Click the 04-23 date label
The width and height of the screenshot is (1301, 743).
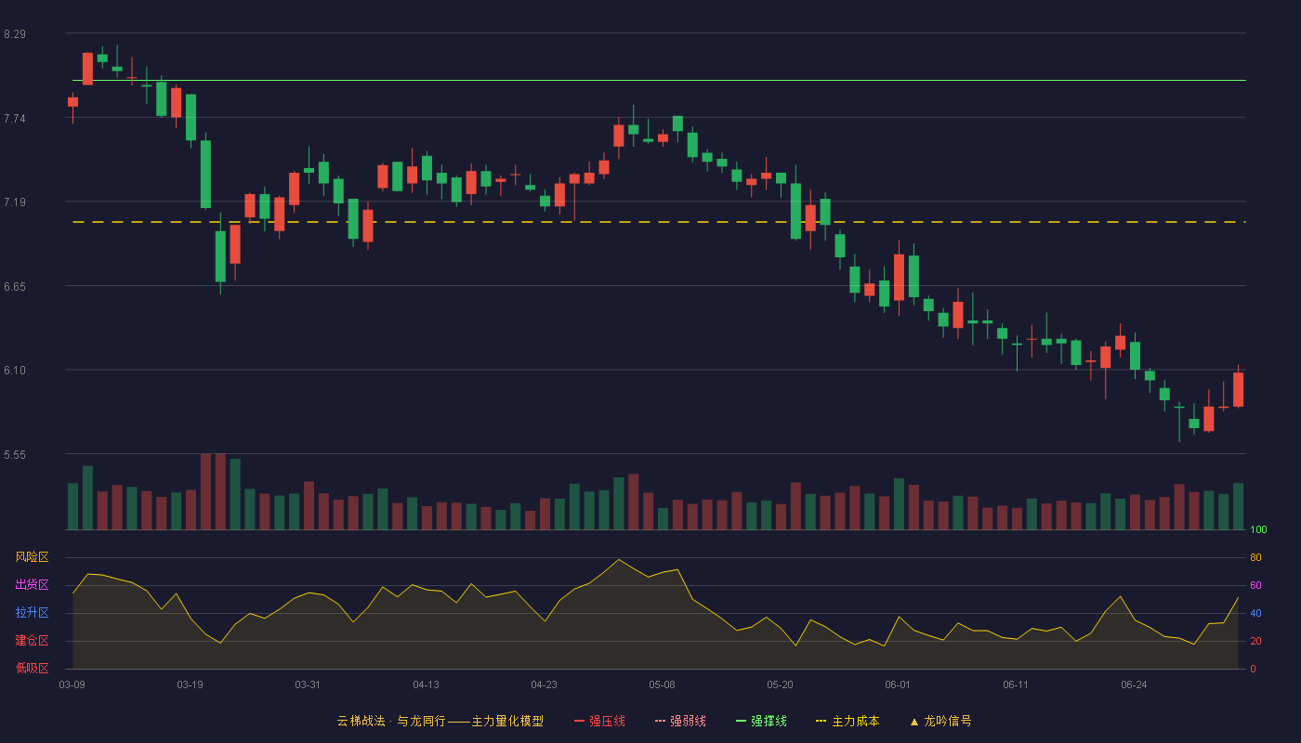[545, 685]
